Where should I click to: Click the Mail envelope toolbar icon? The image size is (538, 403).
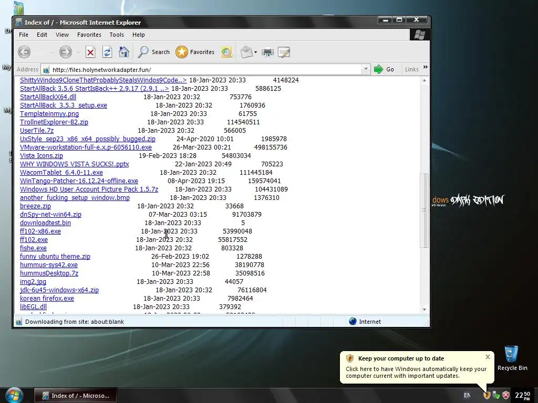click(x=246, y=52)
